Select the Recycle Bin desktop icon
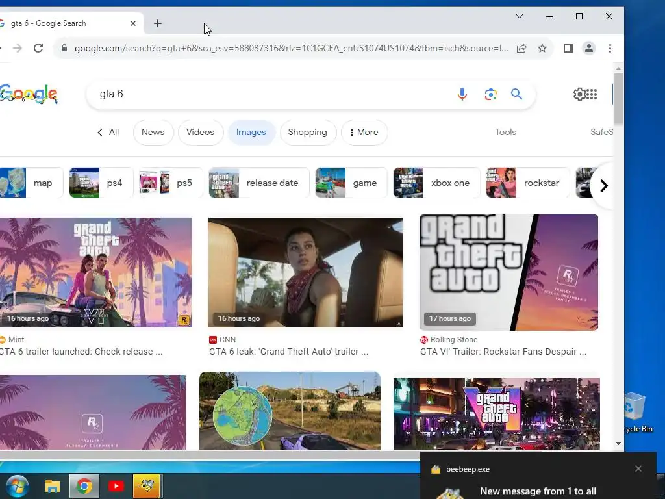Screen dimensions: 665x499 [638, 411]
